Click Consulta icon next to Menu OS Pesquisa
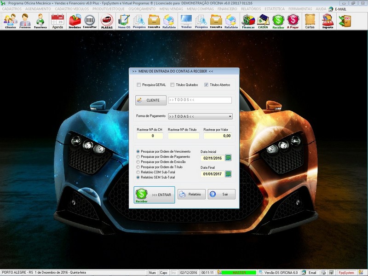The height and width of the screenshot is (276, 368). click(x=154, y=21)
